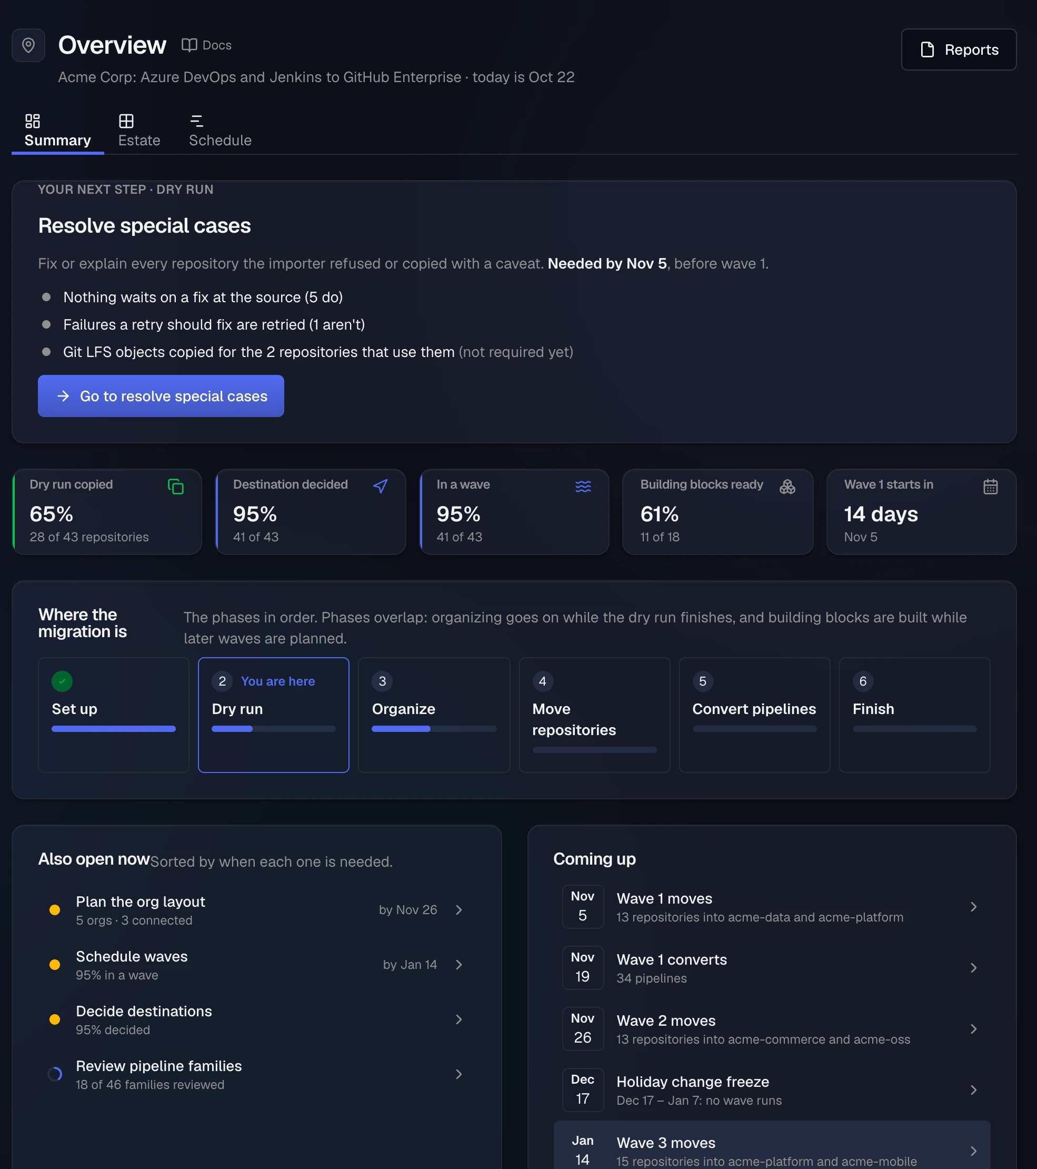The image size is (1037, 1169).
Task: Click the Set up phase progress bar
Action: 114,729
